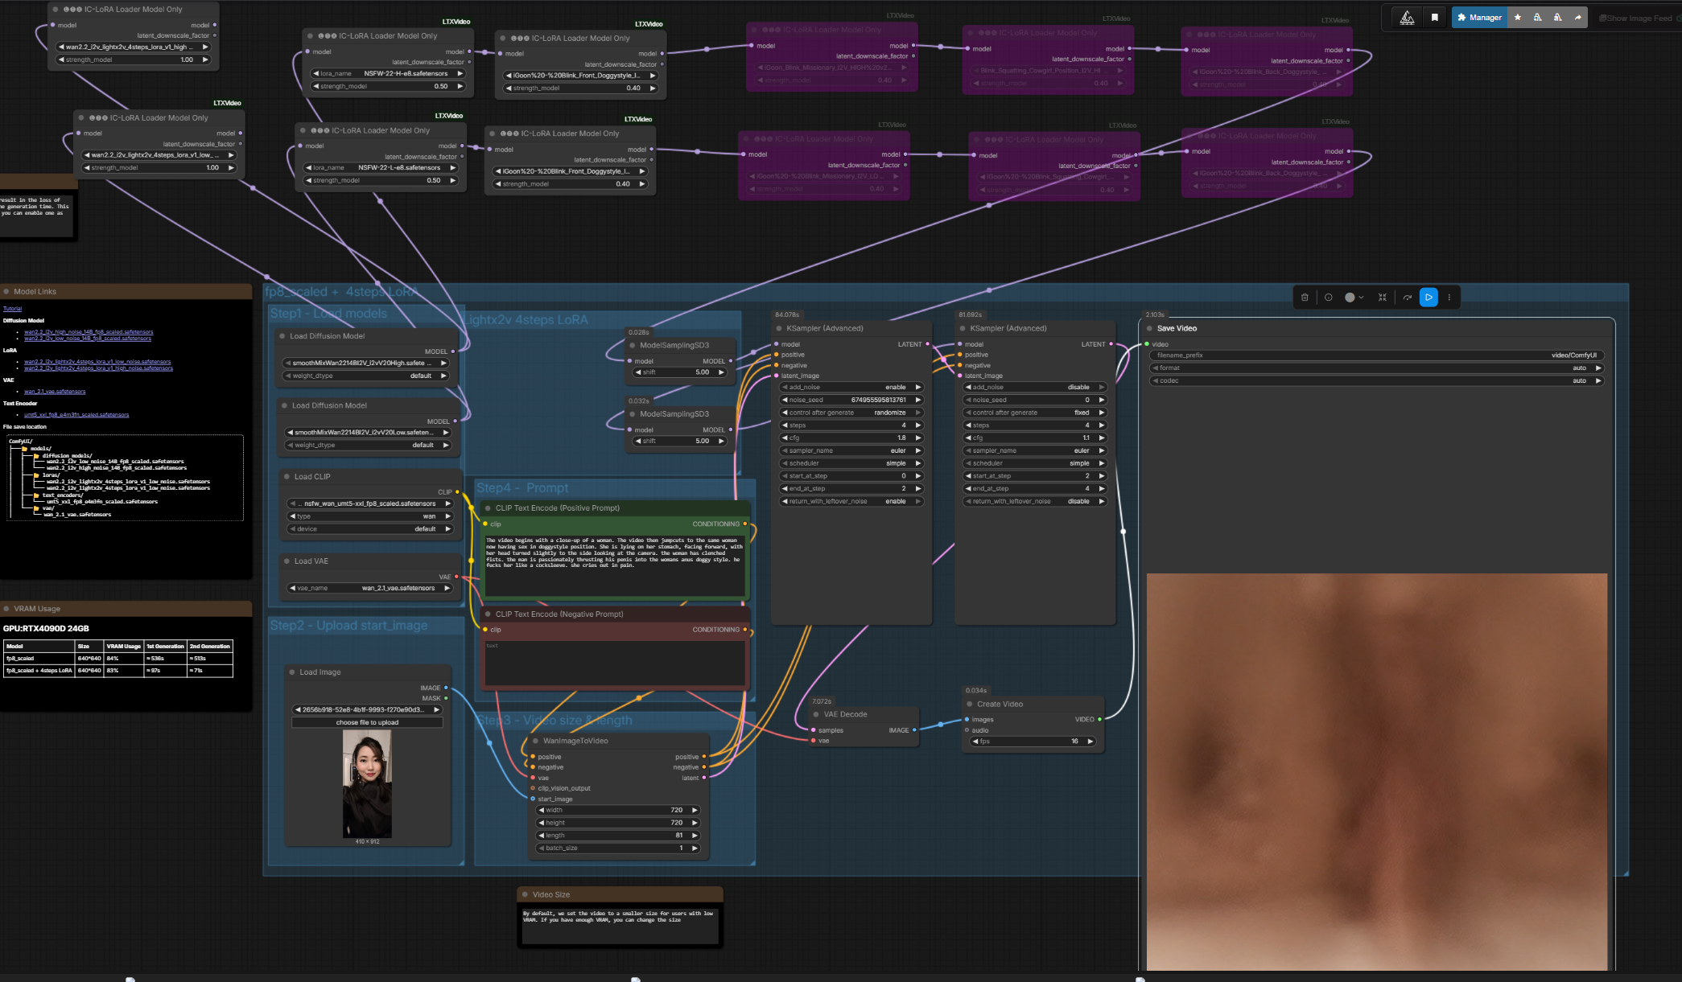
Task: Click the trash delete icon in selection toolbar
Action: point(1305,298)
